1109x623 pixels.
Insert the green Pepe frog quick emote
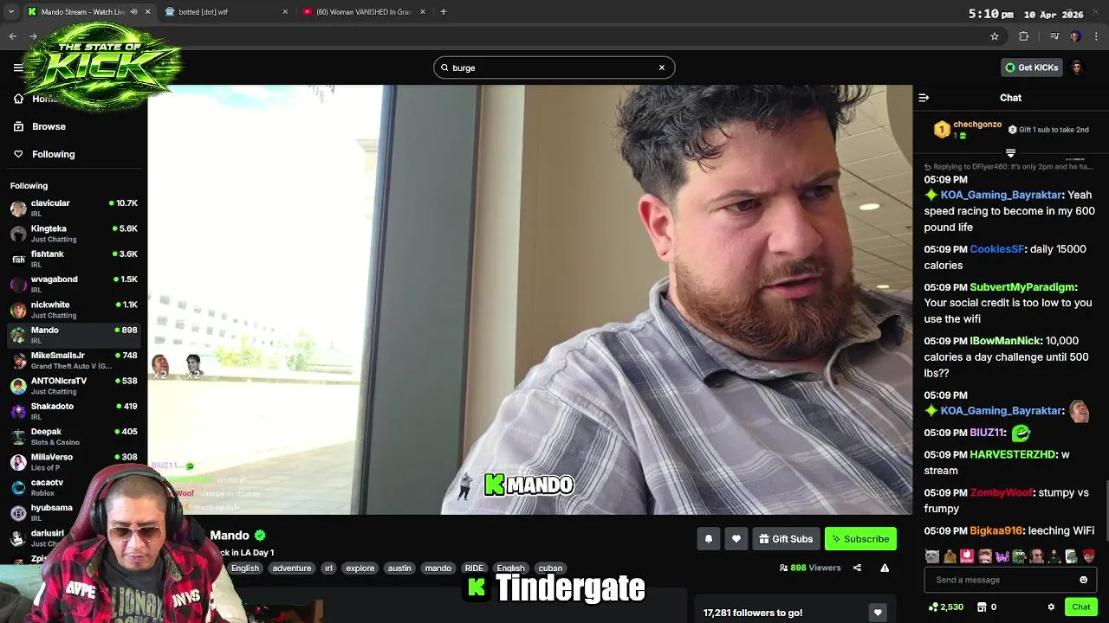coord(1020,556)
